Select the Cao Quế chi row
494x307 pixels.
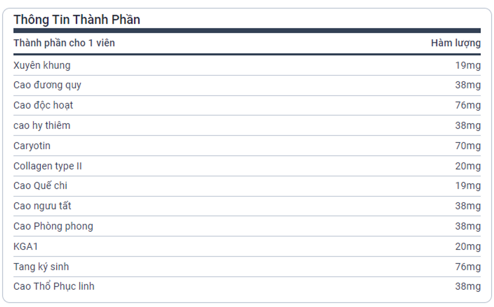[40, 185]
